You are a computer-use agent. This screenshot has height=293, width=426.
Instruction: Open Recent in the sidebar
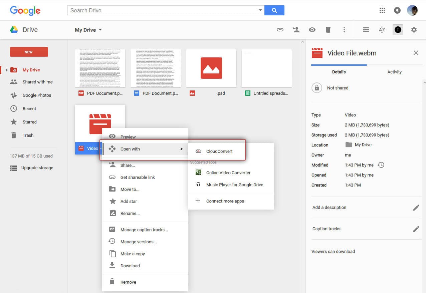[x=29, y=109]
